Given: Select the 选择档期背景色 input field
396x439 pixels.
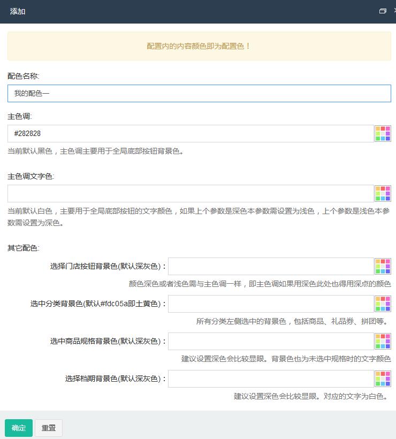Looking at the screenshot, I should pyautogui.click(x=271, y=379).
